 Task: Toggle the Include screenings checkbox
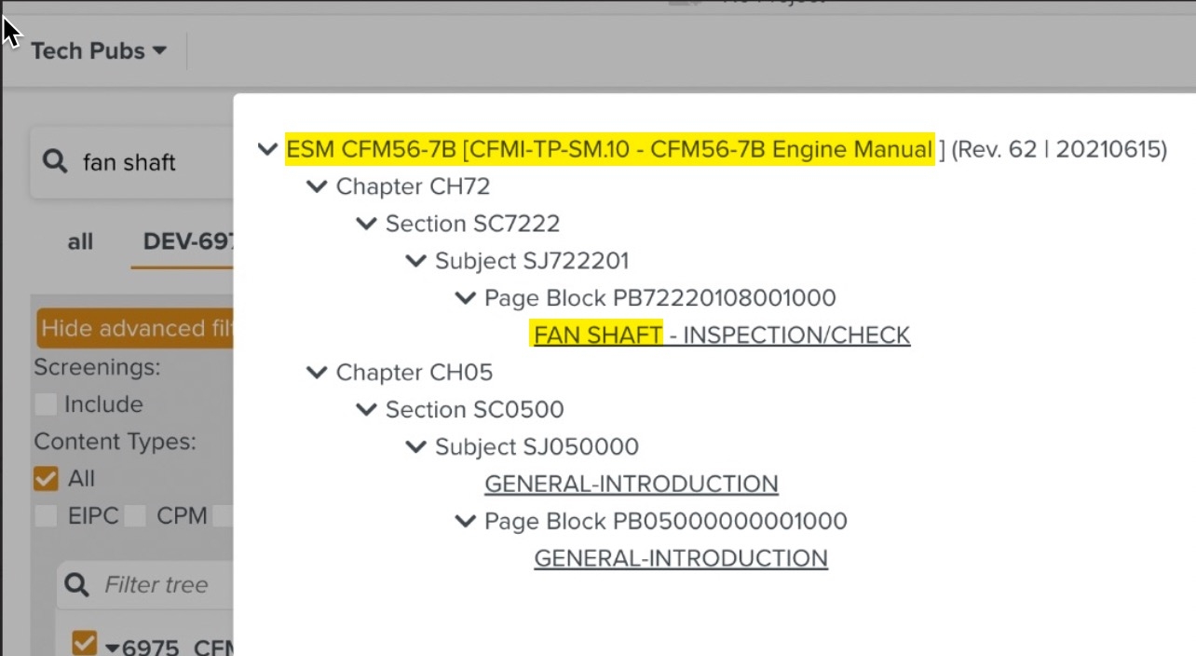(46, 404)
